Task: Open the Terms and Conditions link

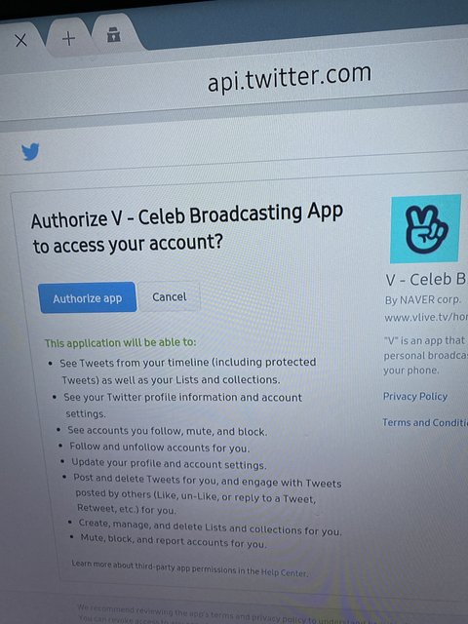Action: (425, 422)
